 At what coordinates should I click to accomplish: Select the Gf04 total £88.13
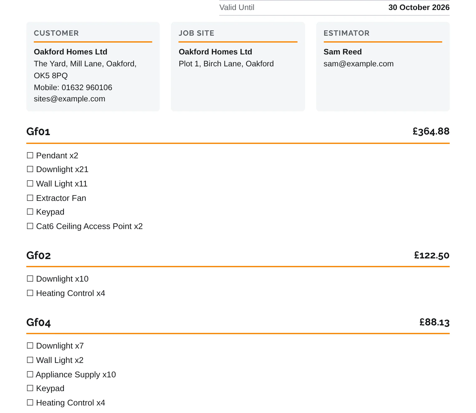point(435,322)
